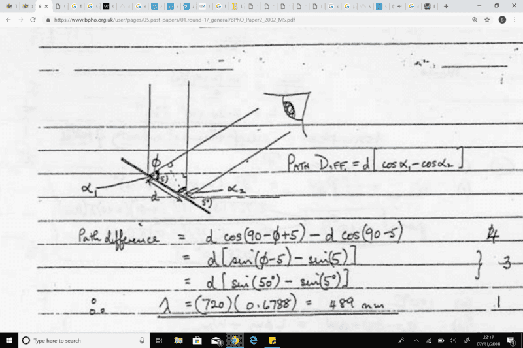Close the active BPhO PDF tab
The height and width of the screenshot is (348, 523).
[x=46, y=6]
